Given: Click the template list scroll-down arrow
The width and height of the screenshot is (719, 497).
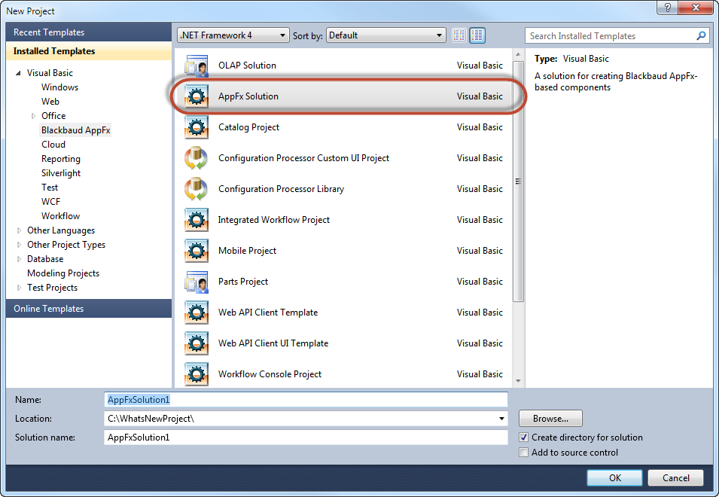Looking at the screenshot, I should [x=518, y=380].
